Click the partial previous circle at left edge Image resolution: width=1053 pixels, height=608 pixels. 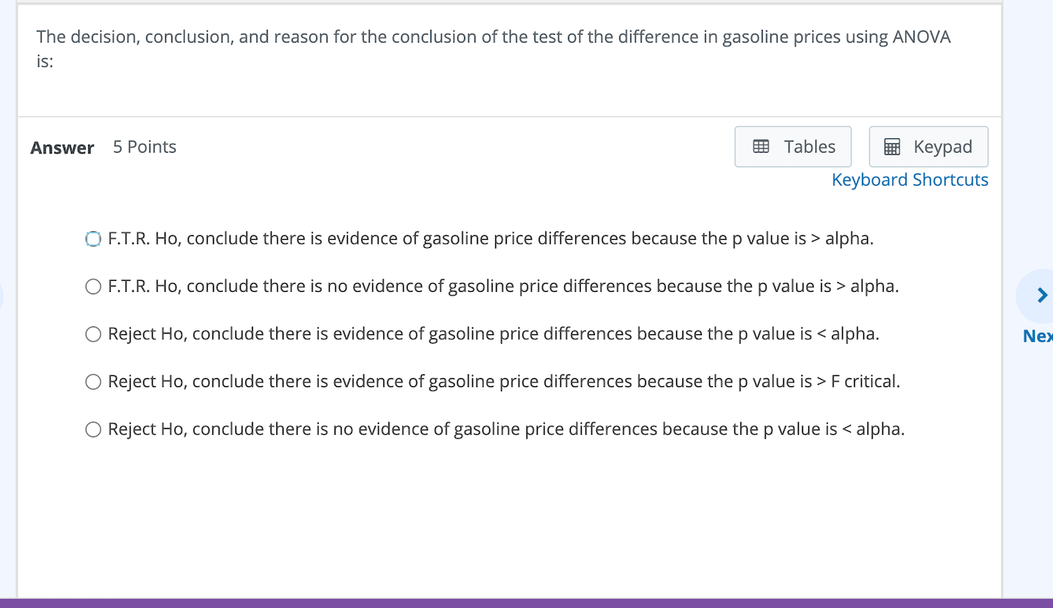2,296
